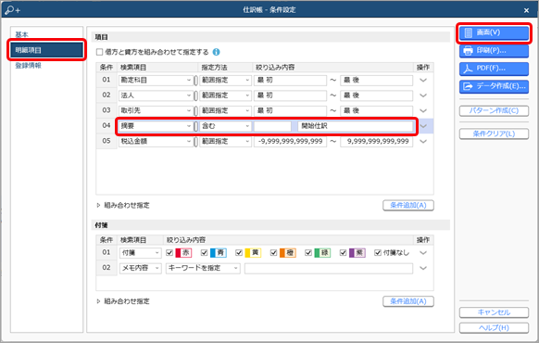
Task: Open the 勘定科目 search item dropdown
Action: point(156,80)
